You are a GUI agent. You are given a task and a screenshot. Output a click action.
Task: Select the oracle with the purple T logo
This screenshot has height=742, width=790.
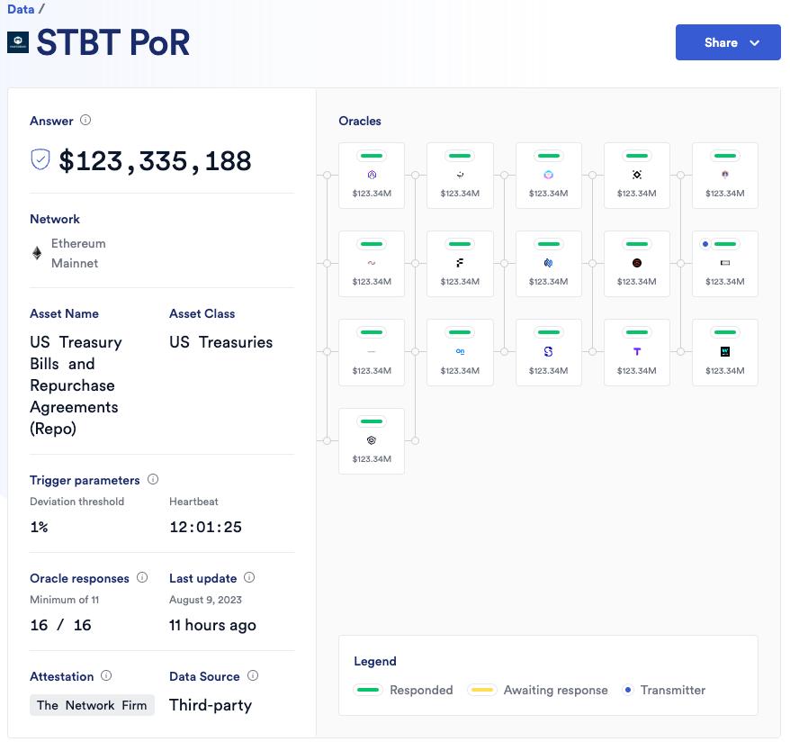[x=636, y=351]
